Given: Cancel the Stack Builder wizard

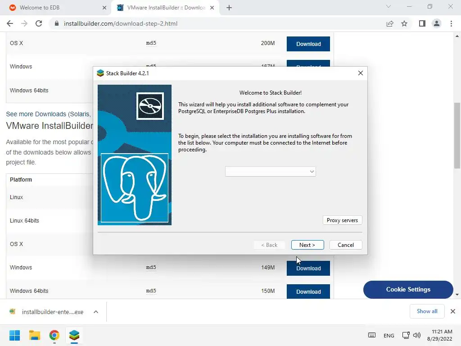Looking at the screenshot, I should click(345, 245).
